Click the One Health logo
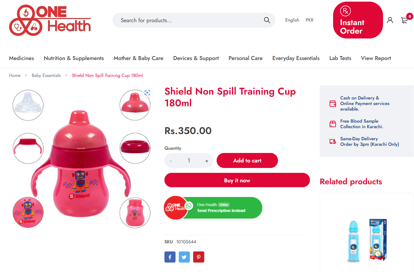The width and height of the screenshot is (414, 272). [x=50, y=20]
